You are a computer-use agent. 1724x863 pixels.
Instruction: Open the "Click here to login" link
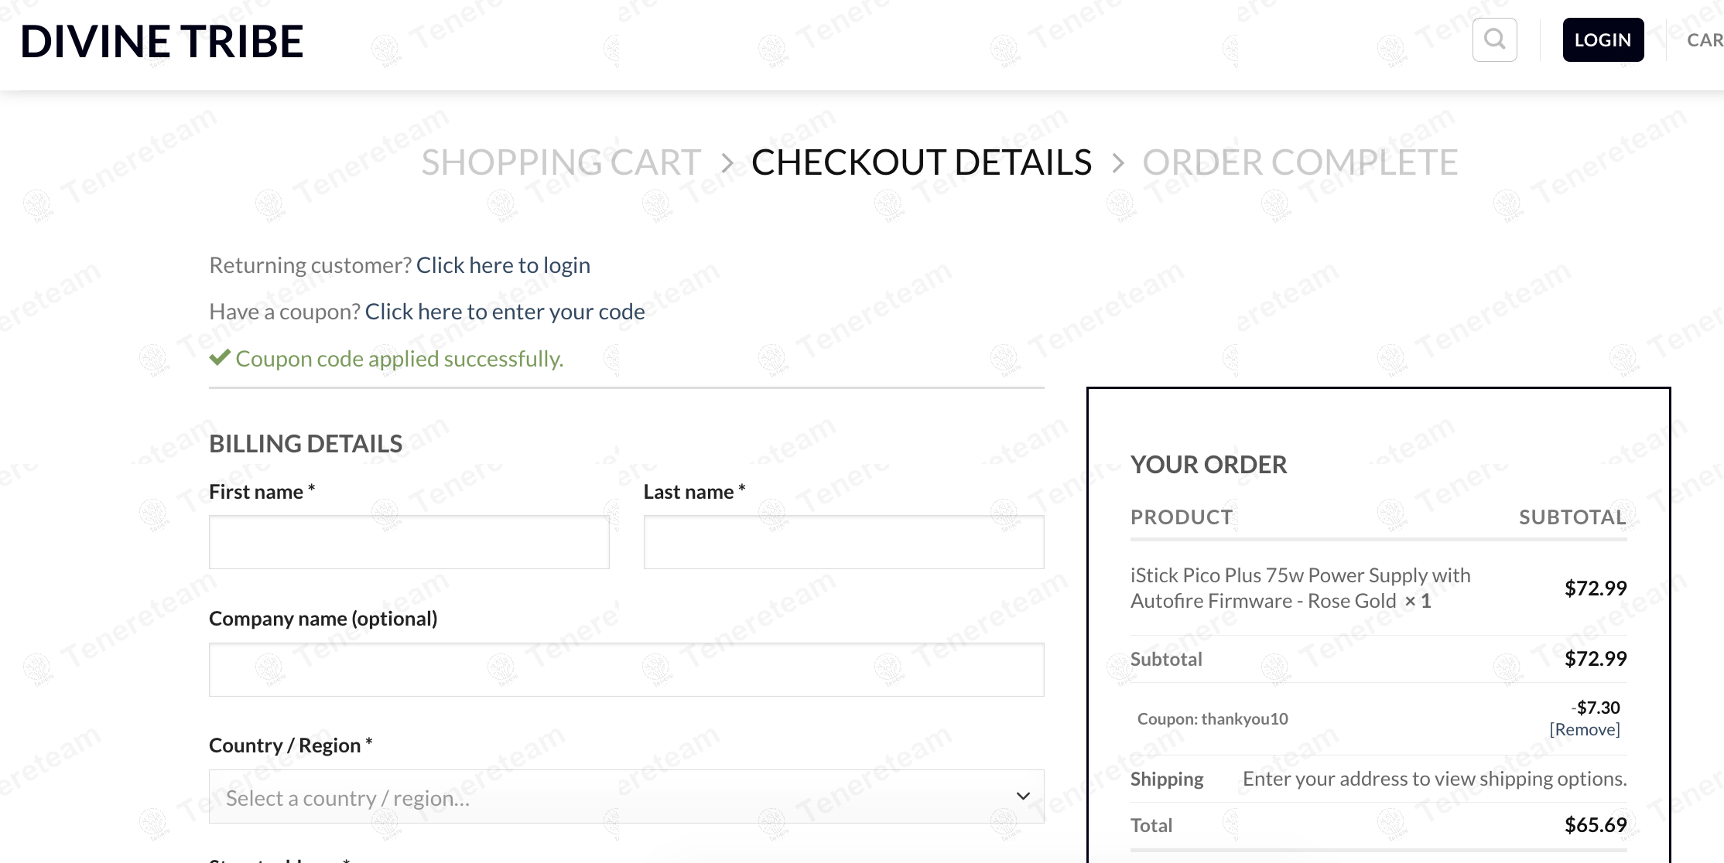(x=503, y=265)
